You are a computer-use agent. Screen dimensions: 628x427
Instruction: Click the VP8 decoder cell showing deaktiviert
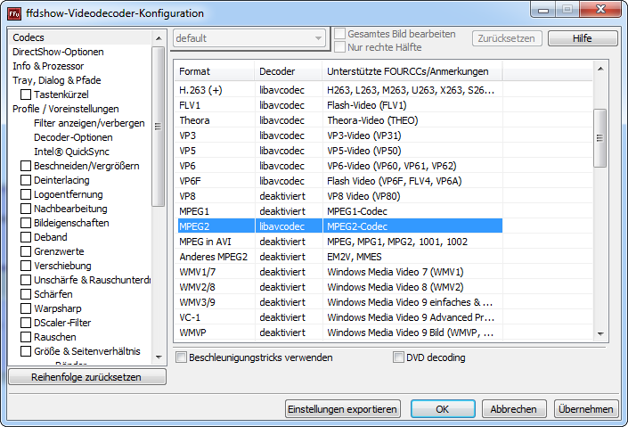[281, 194]
